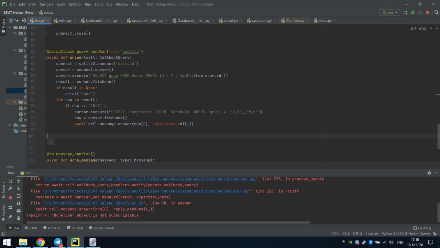Viewport: 440px width, 248px height.
Task: Open the Event Log
Action: (422, 228)
